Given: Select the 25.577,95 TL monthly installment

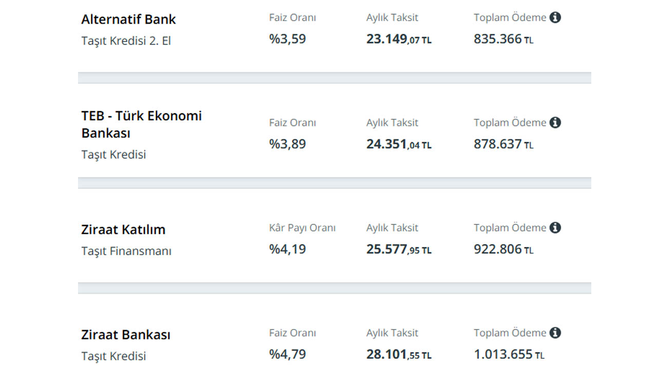Looking at the screenshot, I should pyautogui.click(x=399, y=250).
